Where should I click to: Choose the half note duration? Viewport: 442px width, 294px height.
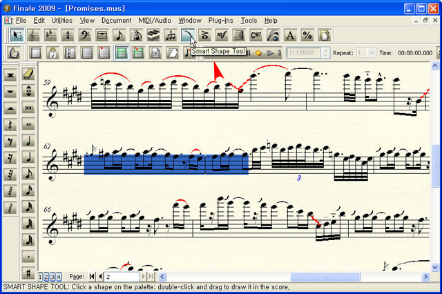point(28,141)
